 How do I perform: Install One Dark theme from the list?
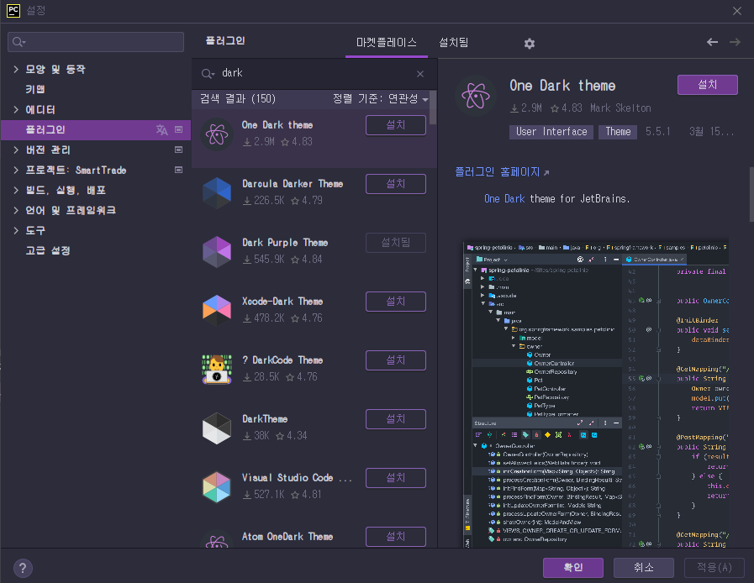[396, 125]
